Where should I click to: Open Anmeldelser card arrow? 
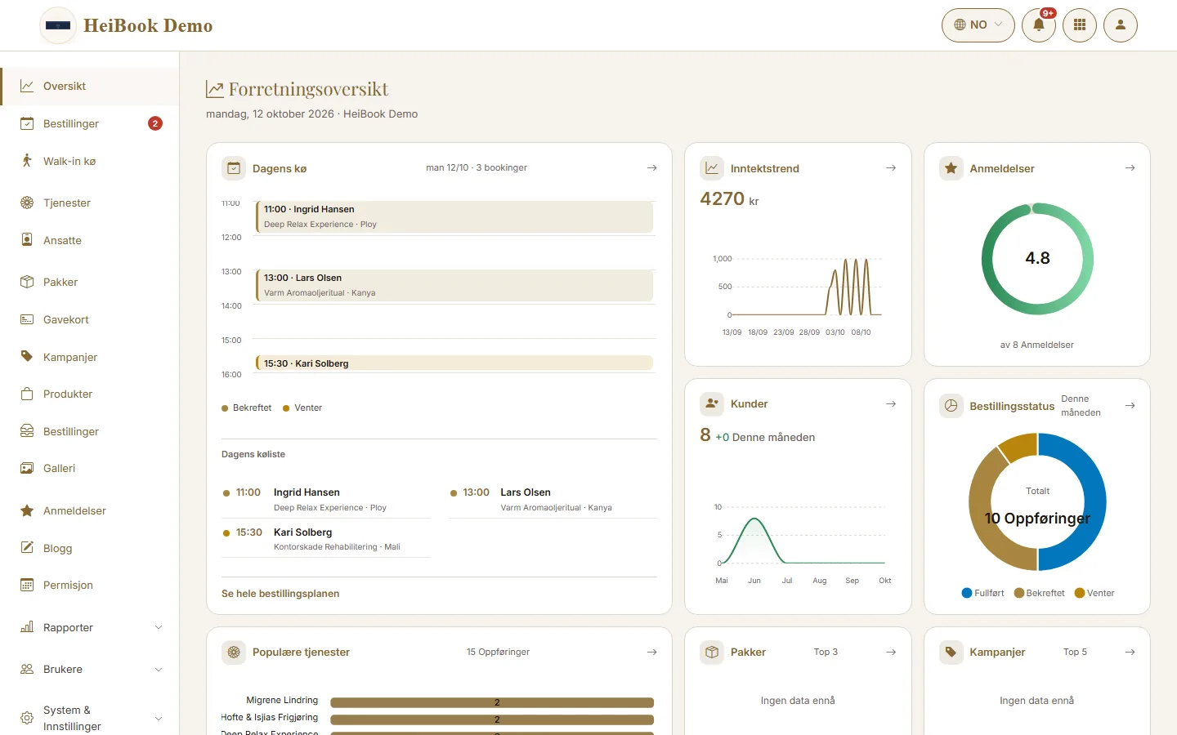(1130, 168)
